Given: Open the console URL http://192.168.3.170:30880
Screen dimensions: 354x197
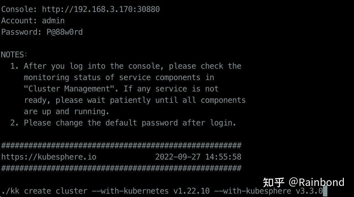Looking at the screenshot, I should [101, 9].
